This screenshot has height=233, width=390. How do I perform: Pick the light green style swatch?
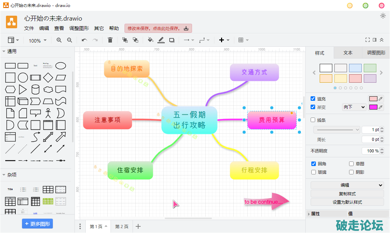point(370,68)
